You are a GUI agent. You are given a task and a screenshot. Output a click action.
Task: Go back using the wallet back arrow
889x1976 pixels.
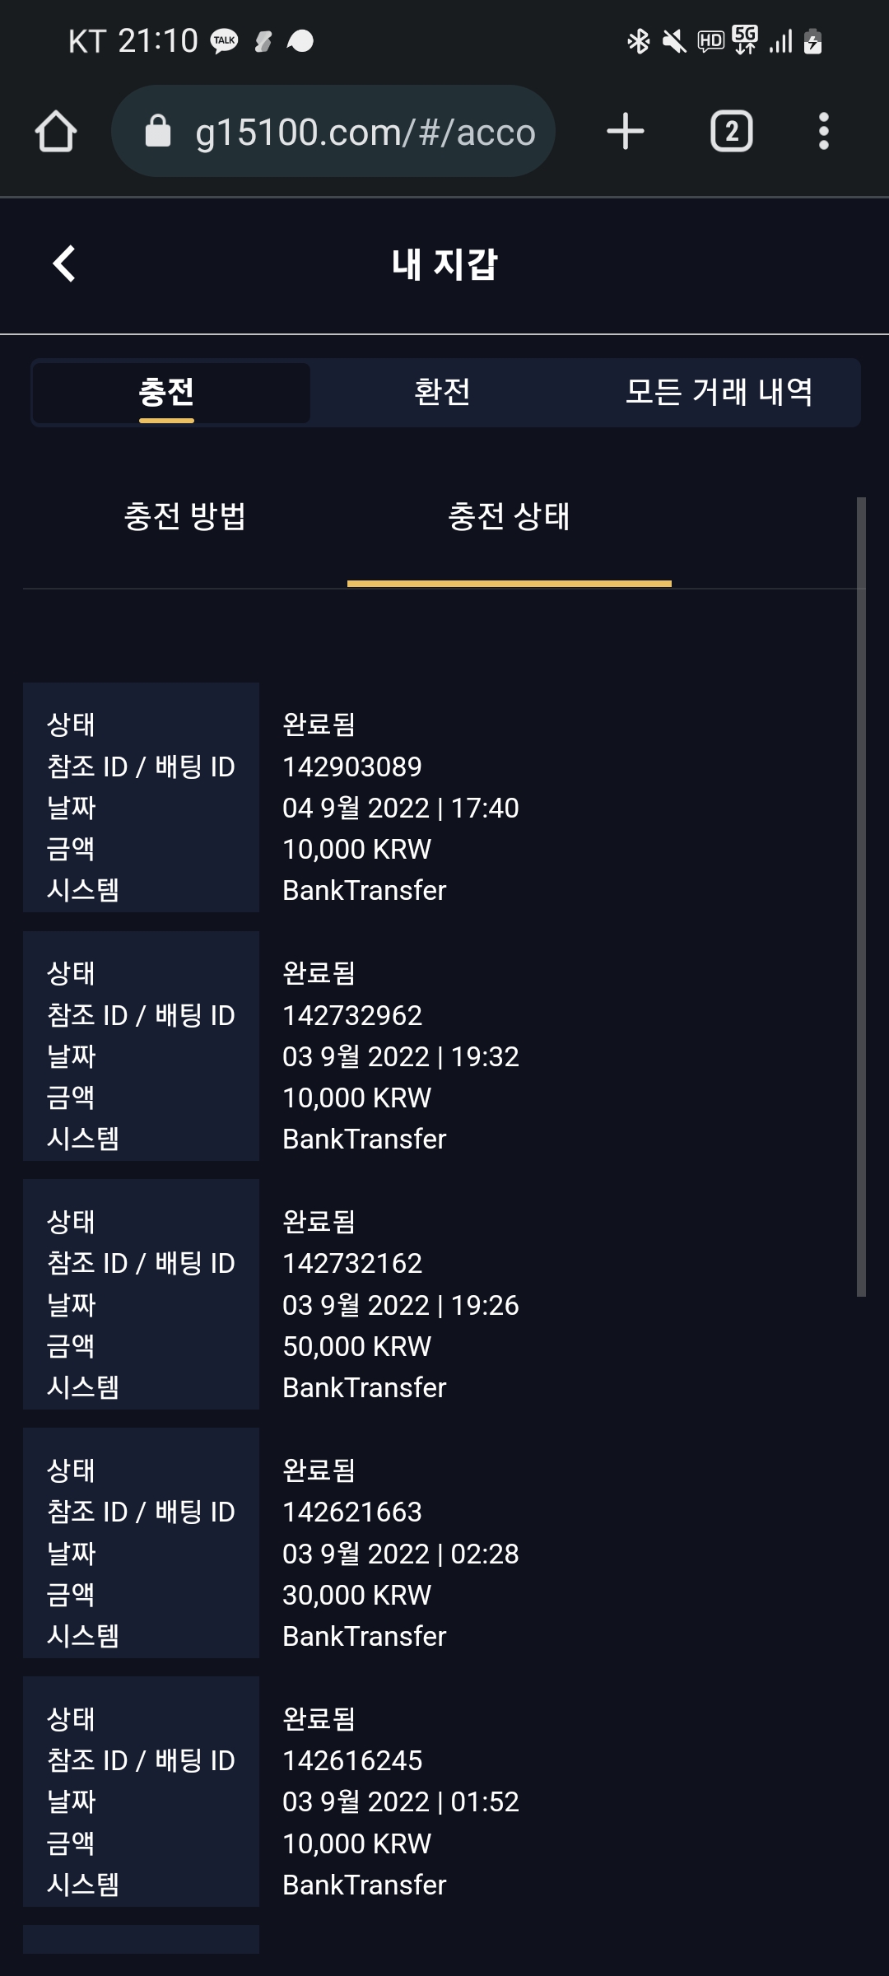pyautogui.click(x=64, y=264)
